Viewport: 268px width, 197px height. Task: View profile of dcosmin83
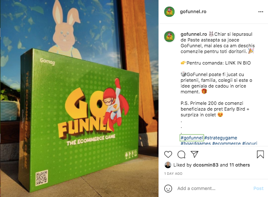pos(205,165)
